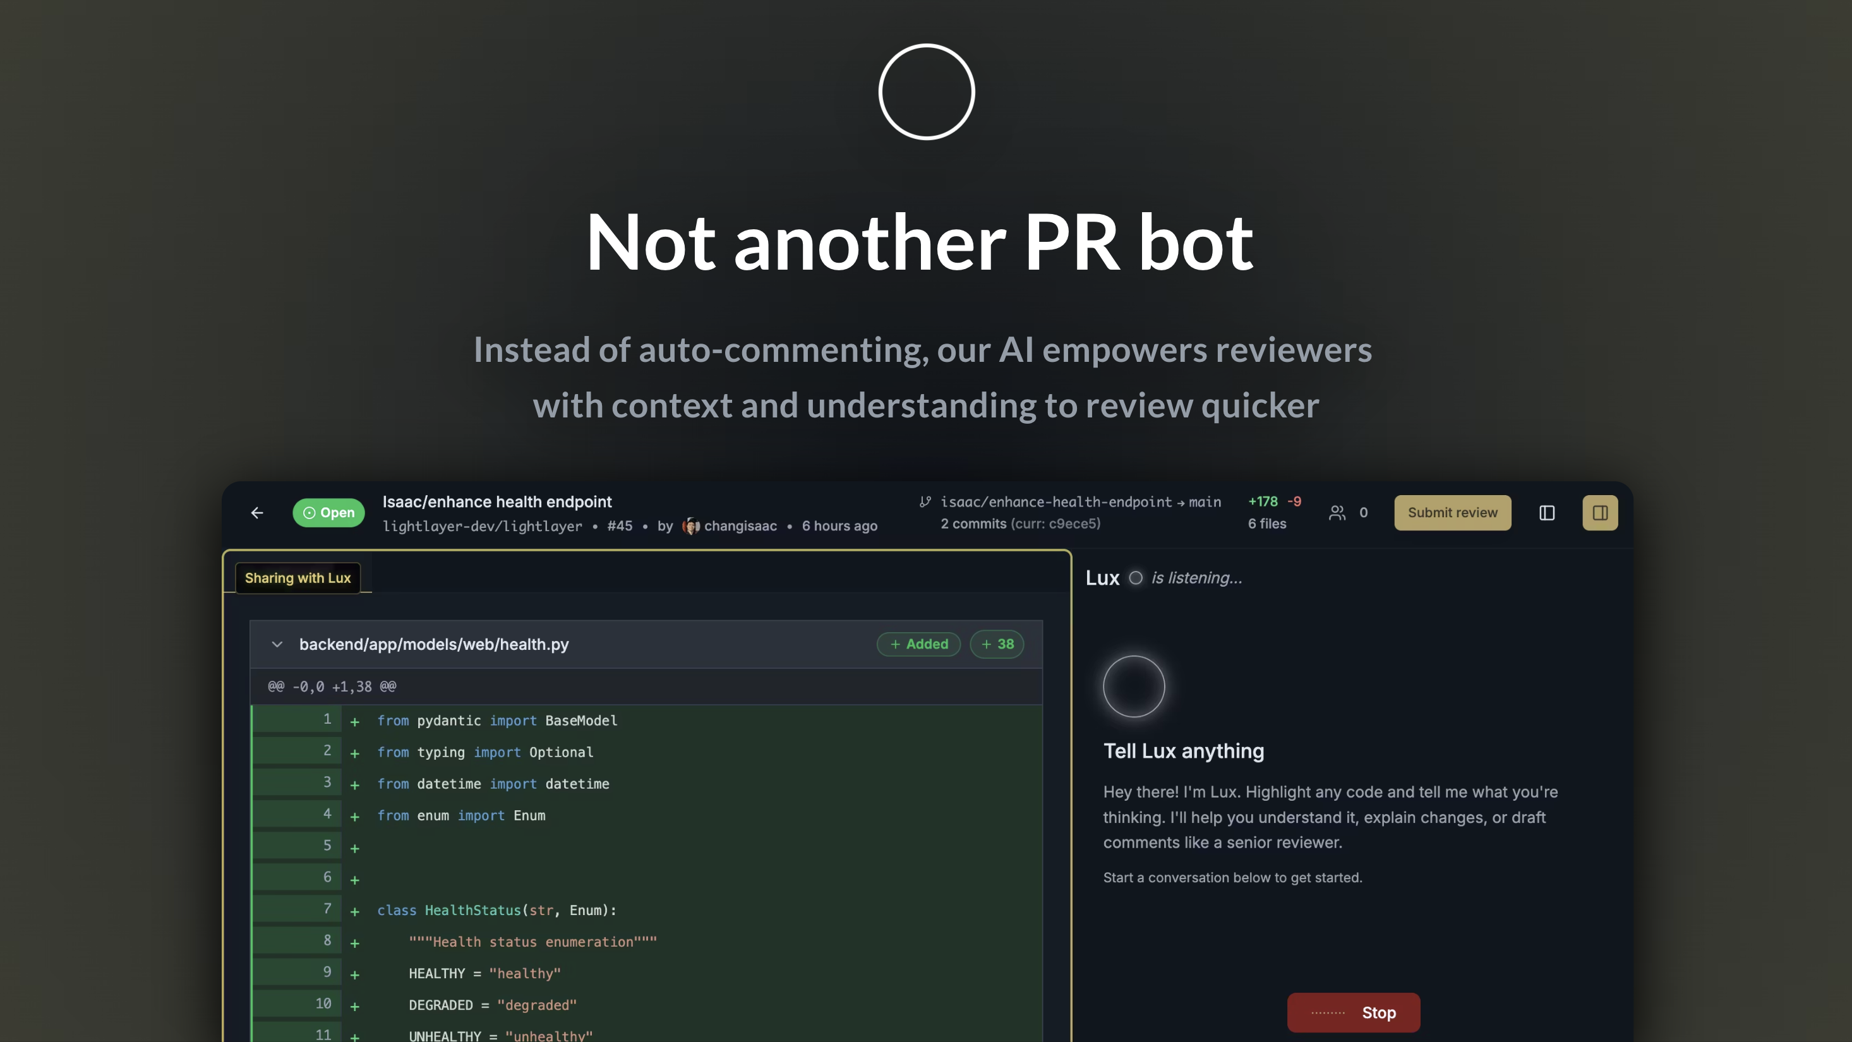Screen dimensions: 1852x1042
Task: Click Lux listening status circle
Action: (1135, 578)
